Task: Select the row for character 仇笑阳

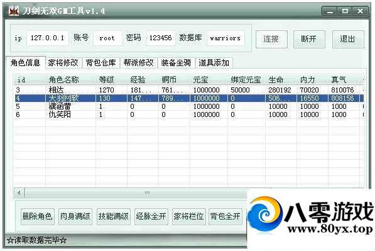Action: tap(189, 114)
